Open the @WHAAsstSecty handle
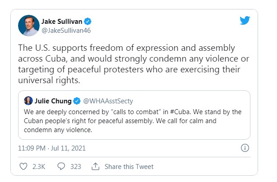 [108, 101]
